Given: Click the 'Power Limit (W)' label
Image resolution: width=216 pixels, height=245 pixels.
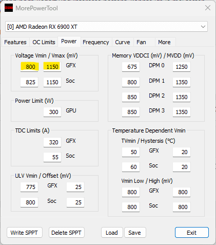Looking at the screenshot, I should pyautogui.click(x=34, y=101).
